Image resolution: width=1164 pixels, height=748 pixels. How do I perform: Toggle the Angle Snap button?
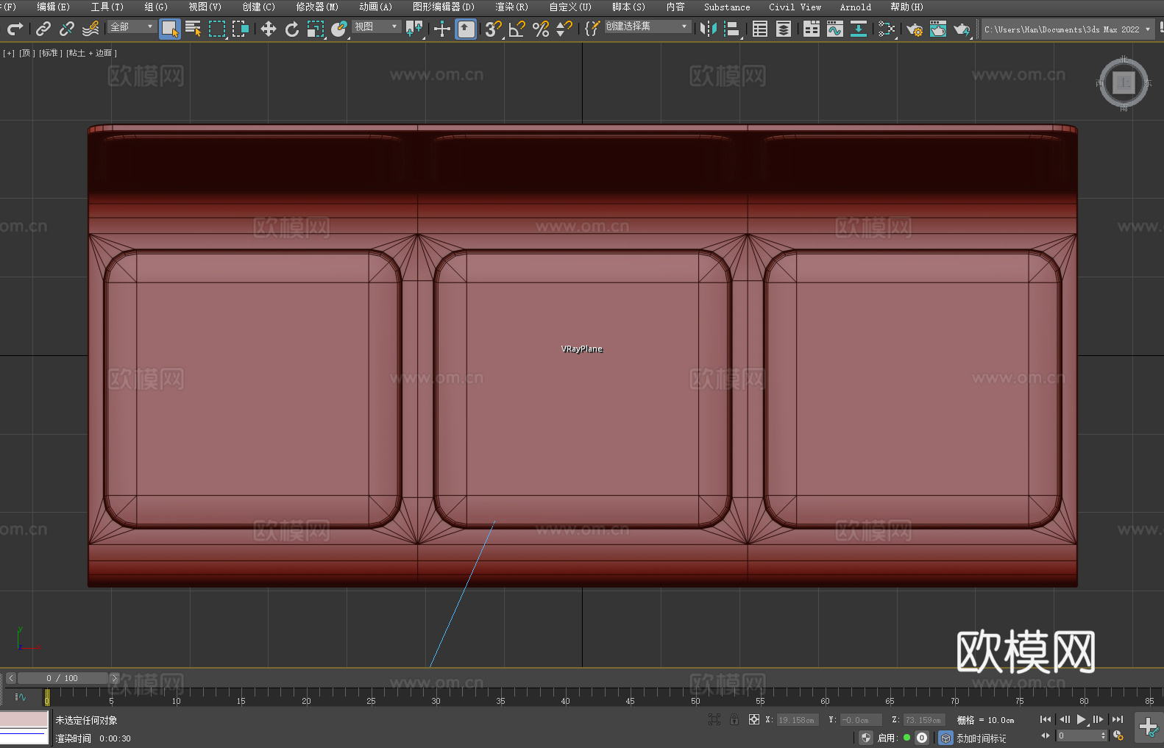point(517,29)
